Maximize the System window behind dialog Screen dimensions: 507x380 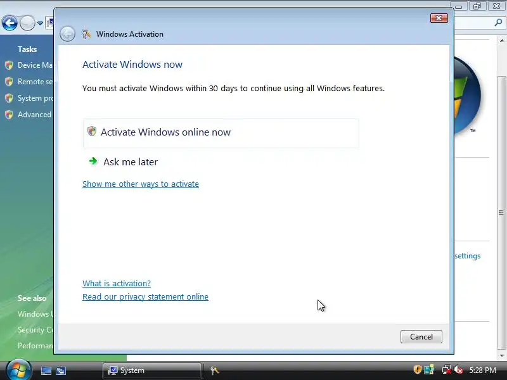(477, 6)
